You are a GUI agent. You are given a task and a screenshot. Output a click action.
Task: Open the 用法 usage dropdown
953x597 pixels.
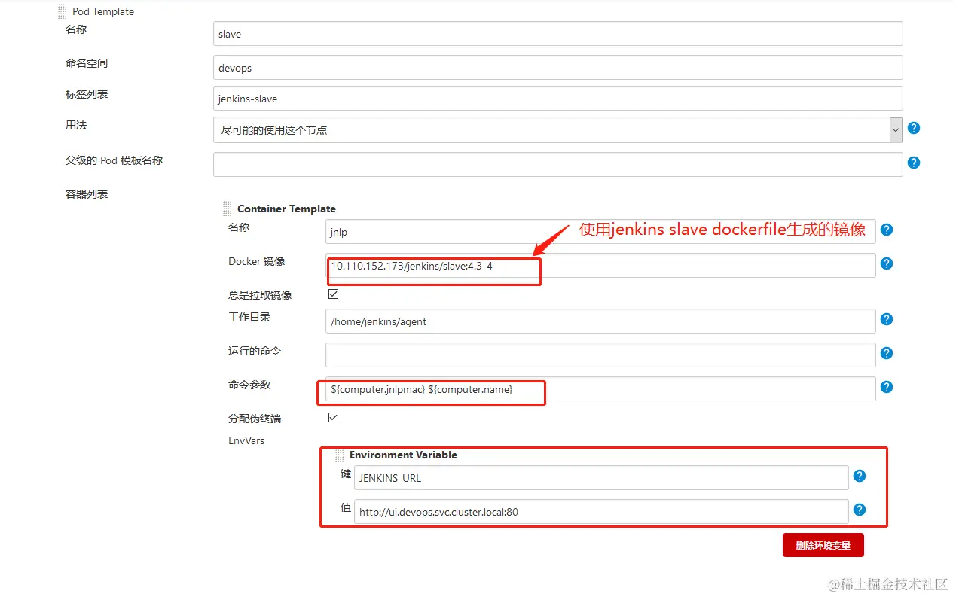[557, 129]
